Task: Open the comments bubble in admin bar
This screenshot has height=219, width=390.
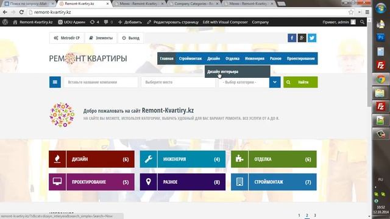Action: point(108,22)
